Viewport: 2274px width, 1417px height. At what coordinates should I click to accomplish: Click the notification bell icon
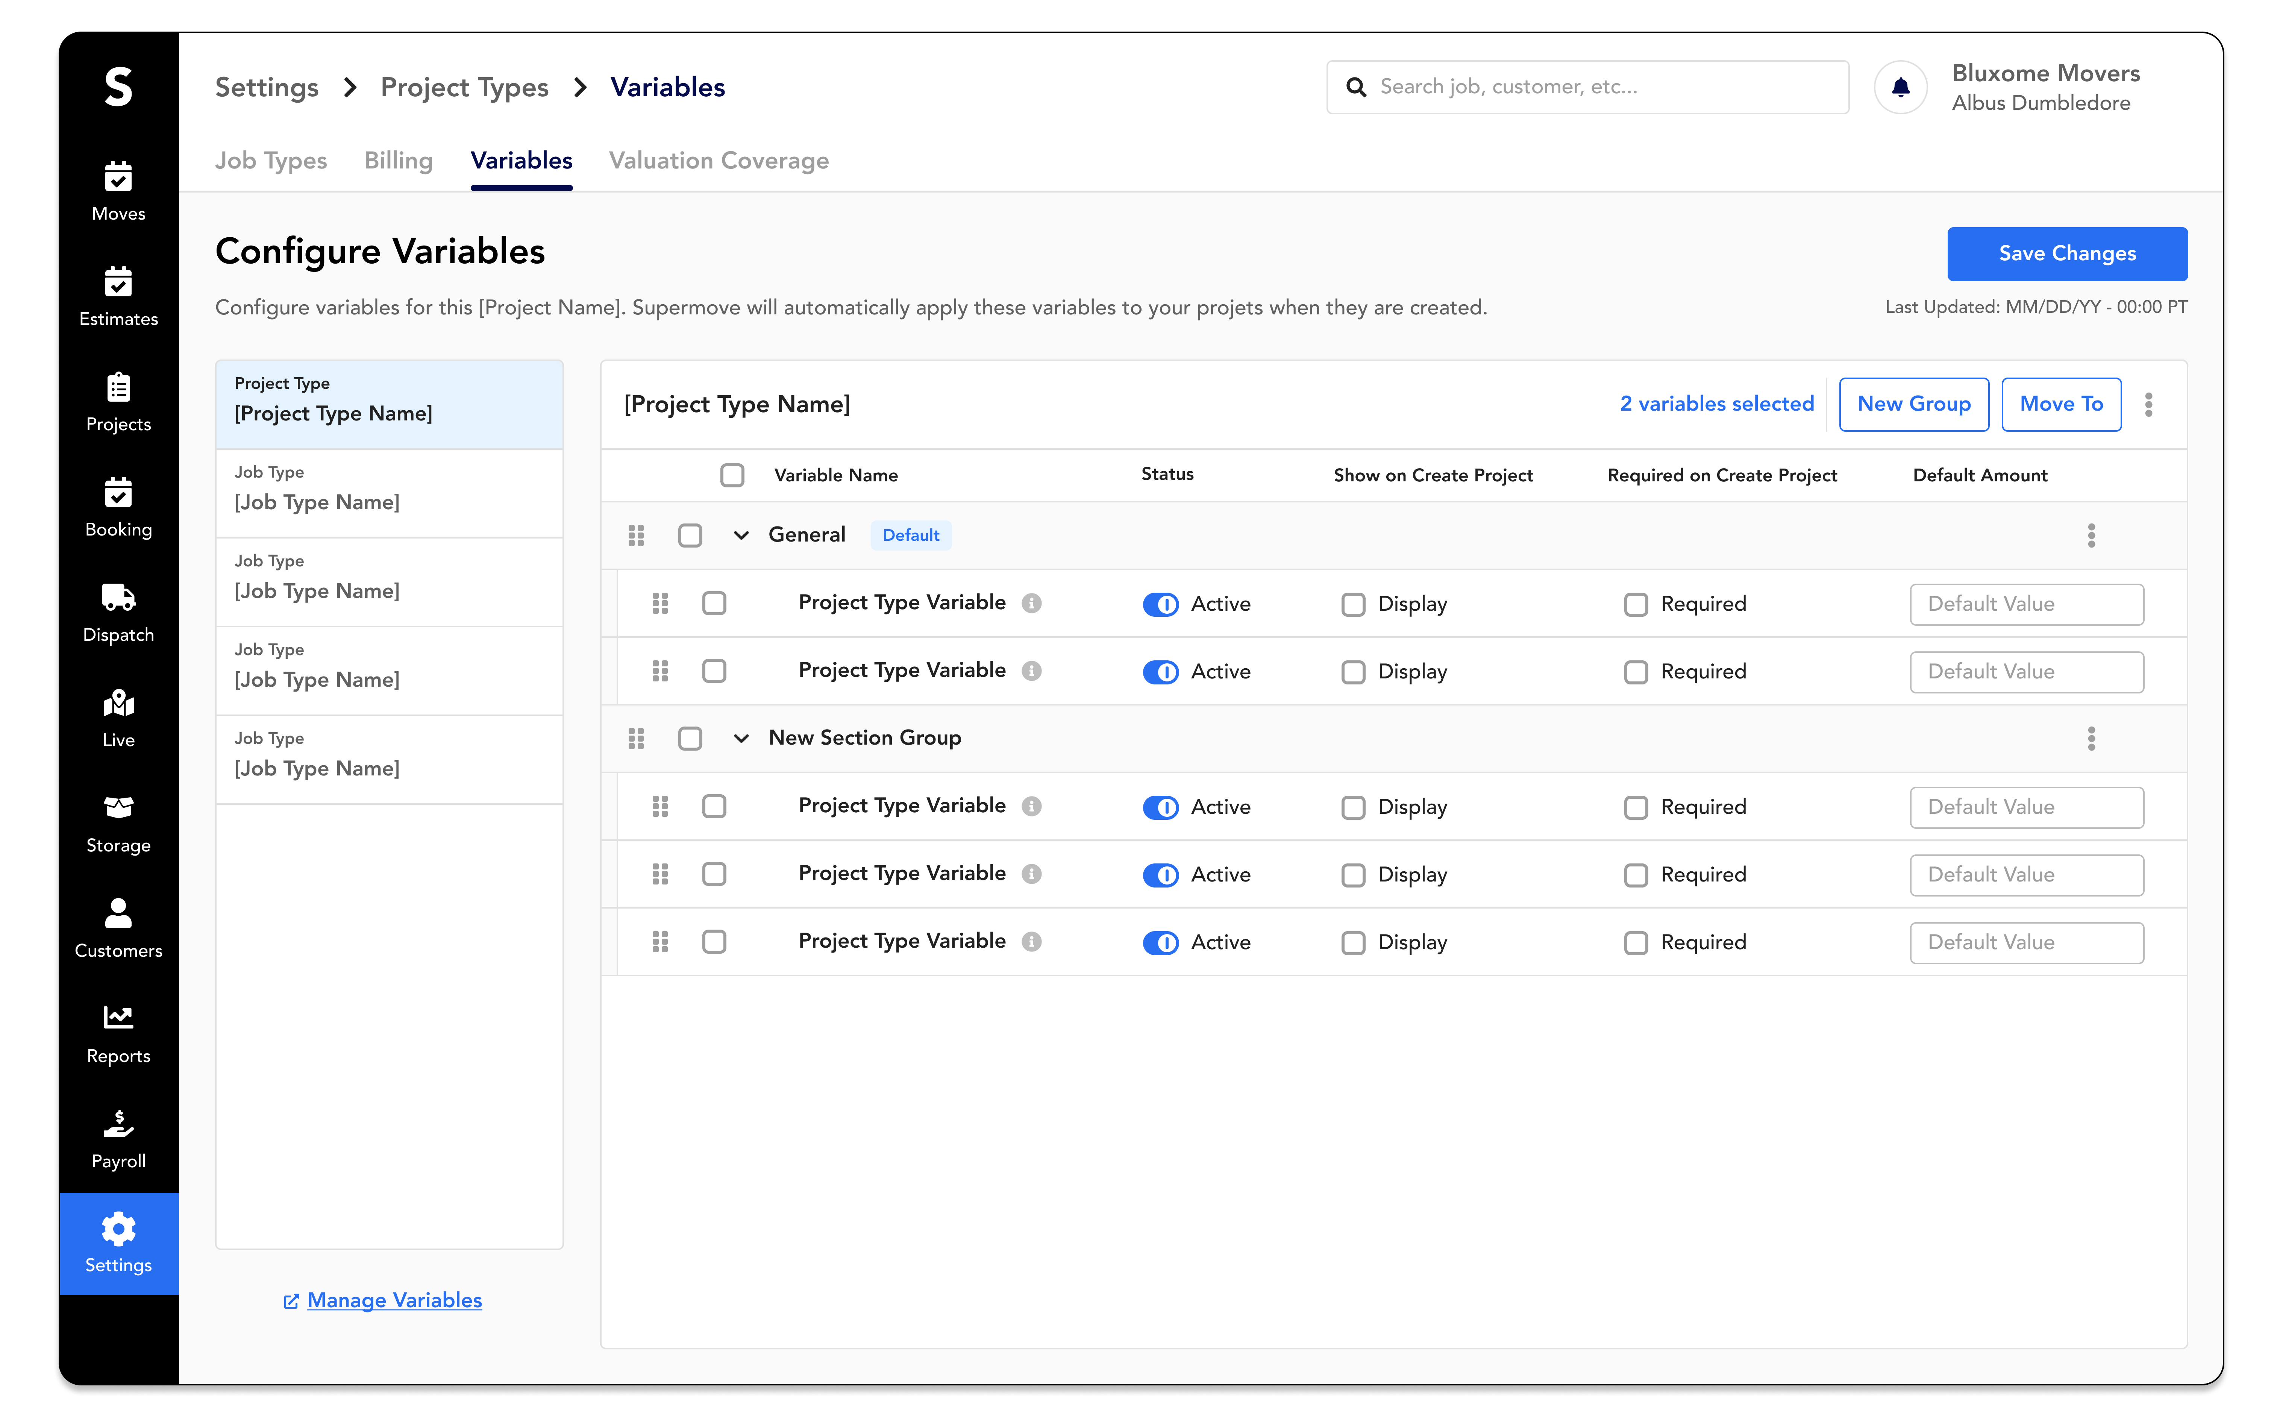click(x=1900, y=87)
